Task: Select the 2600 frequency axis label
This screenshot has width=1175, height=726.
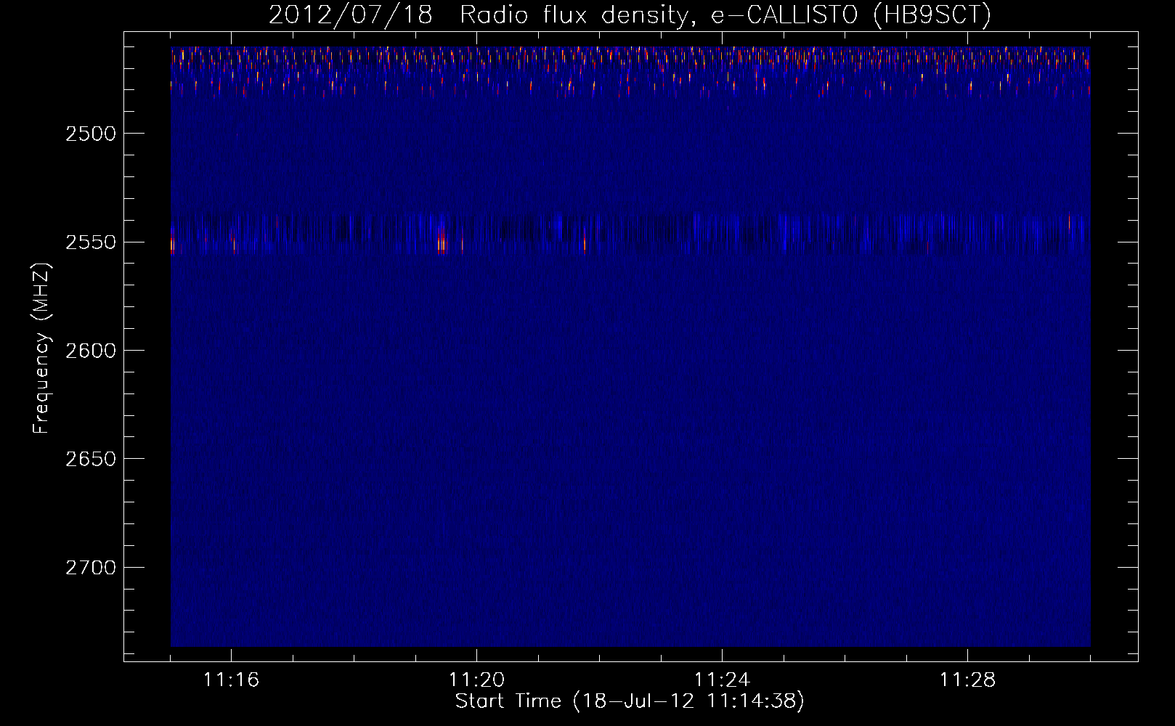Action: [x=91, y=351]
